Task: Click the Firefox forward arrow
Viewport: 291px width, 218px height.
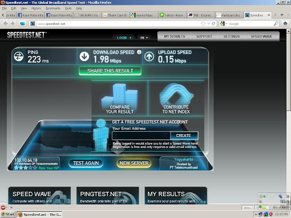Action: pyautogui.click(x=13, y=24)
